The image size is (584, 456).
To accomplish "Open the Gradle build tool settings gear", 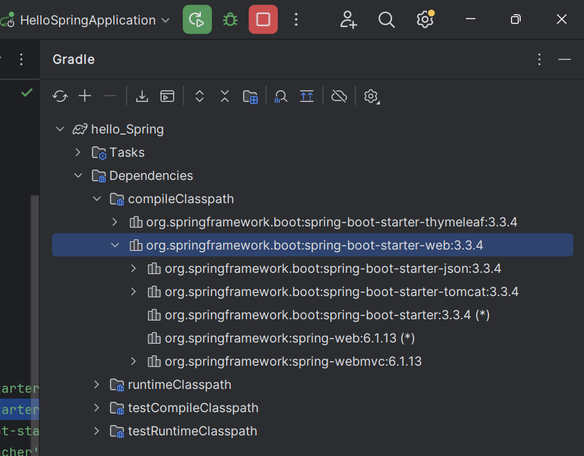I will pyautogui.click(x=371, y=96).
